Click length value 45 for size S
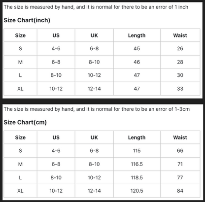205x202 pixels. pyautogui.click(x=137, y=48)
